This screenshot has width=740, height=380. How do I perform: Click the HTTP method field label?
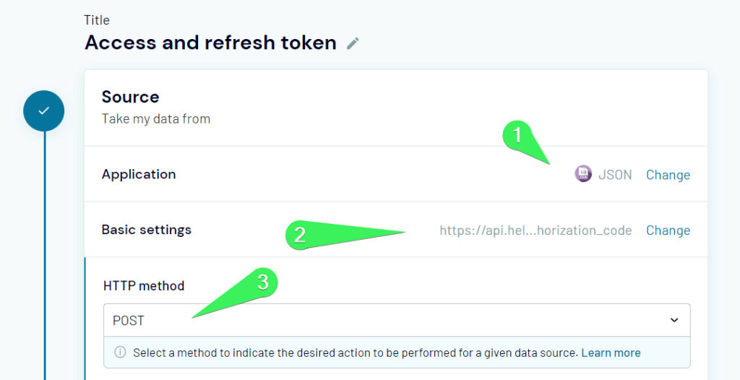pos(144,285)
